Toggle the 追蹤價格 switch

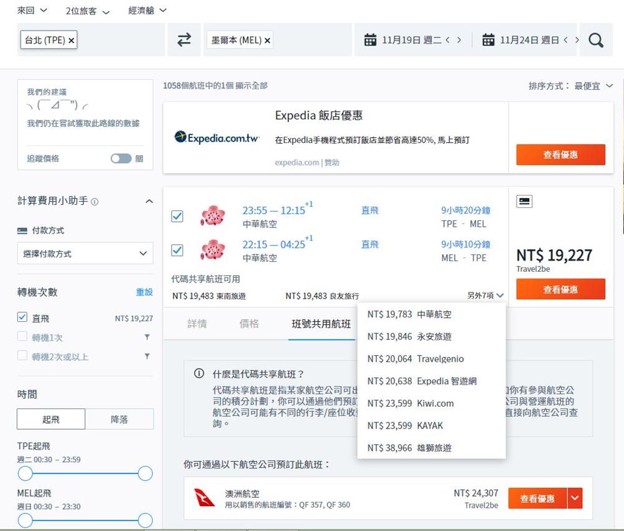point(121,159)
